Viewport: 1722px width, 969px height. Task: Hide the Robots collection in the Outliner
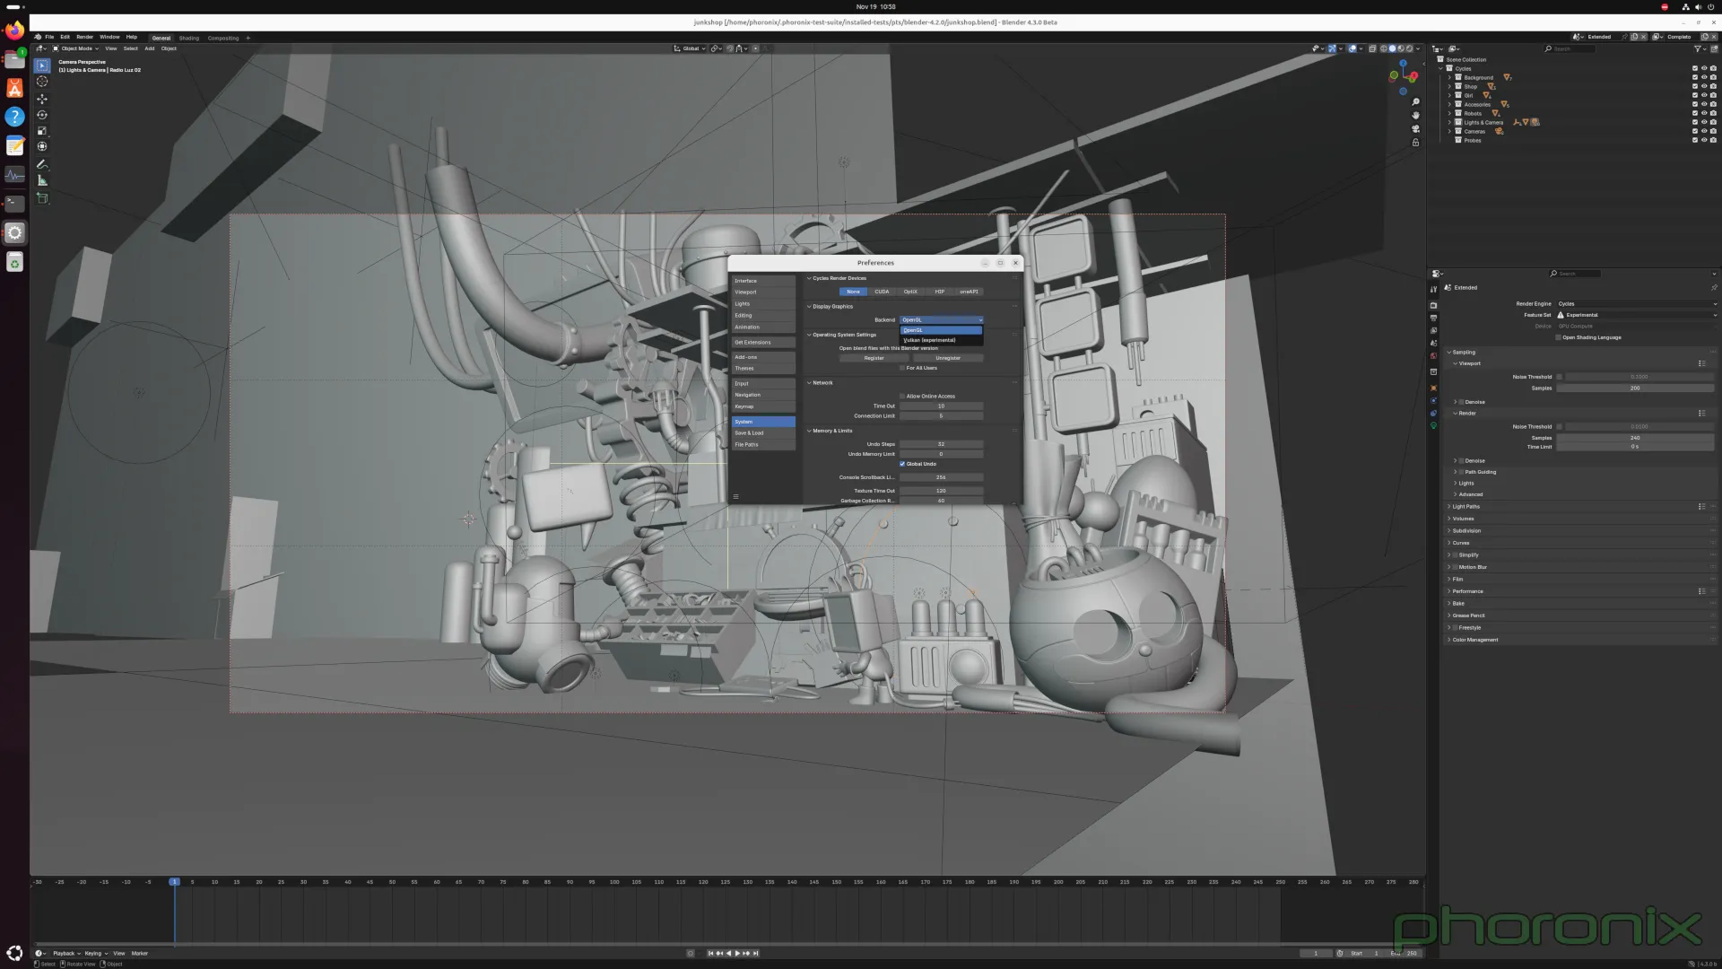[1704, 113]
